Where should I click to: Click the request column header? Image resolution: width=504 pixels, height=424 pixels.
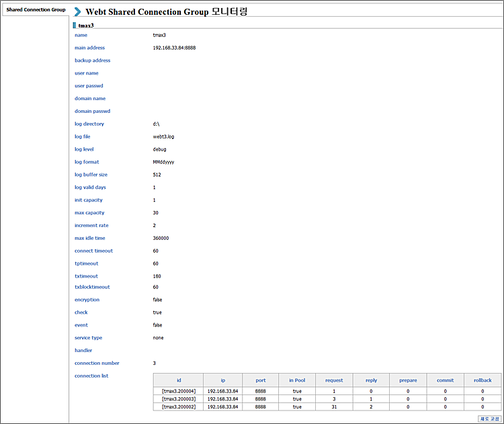click(334, 380)
